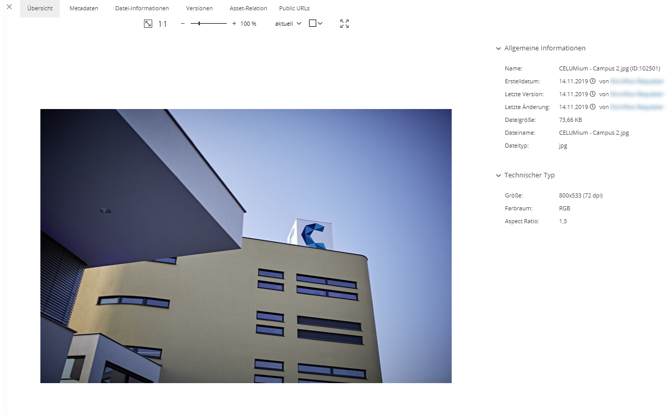
Task: Select the Asset-Relation tab
Action: tap(248, 8)
